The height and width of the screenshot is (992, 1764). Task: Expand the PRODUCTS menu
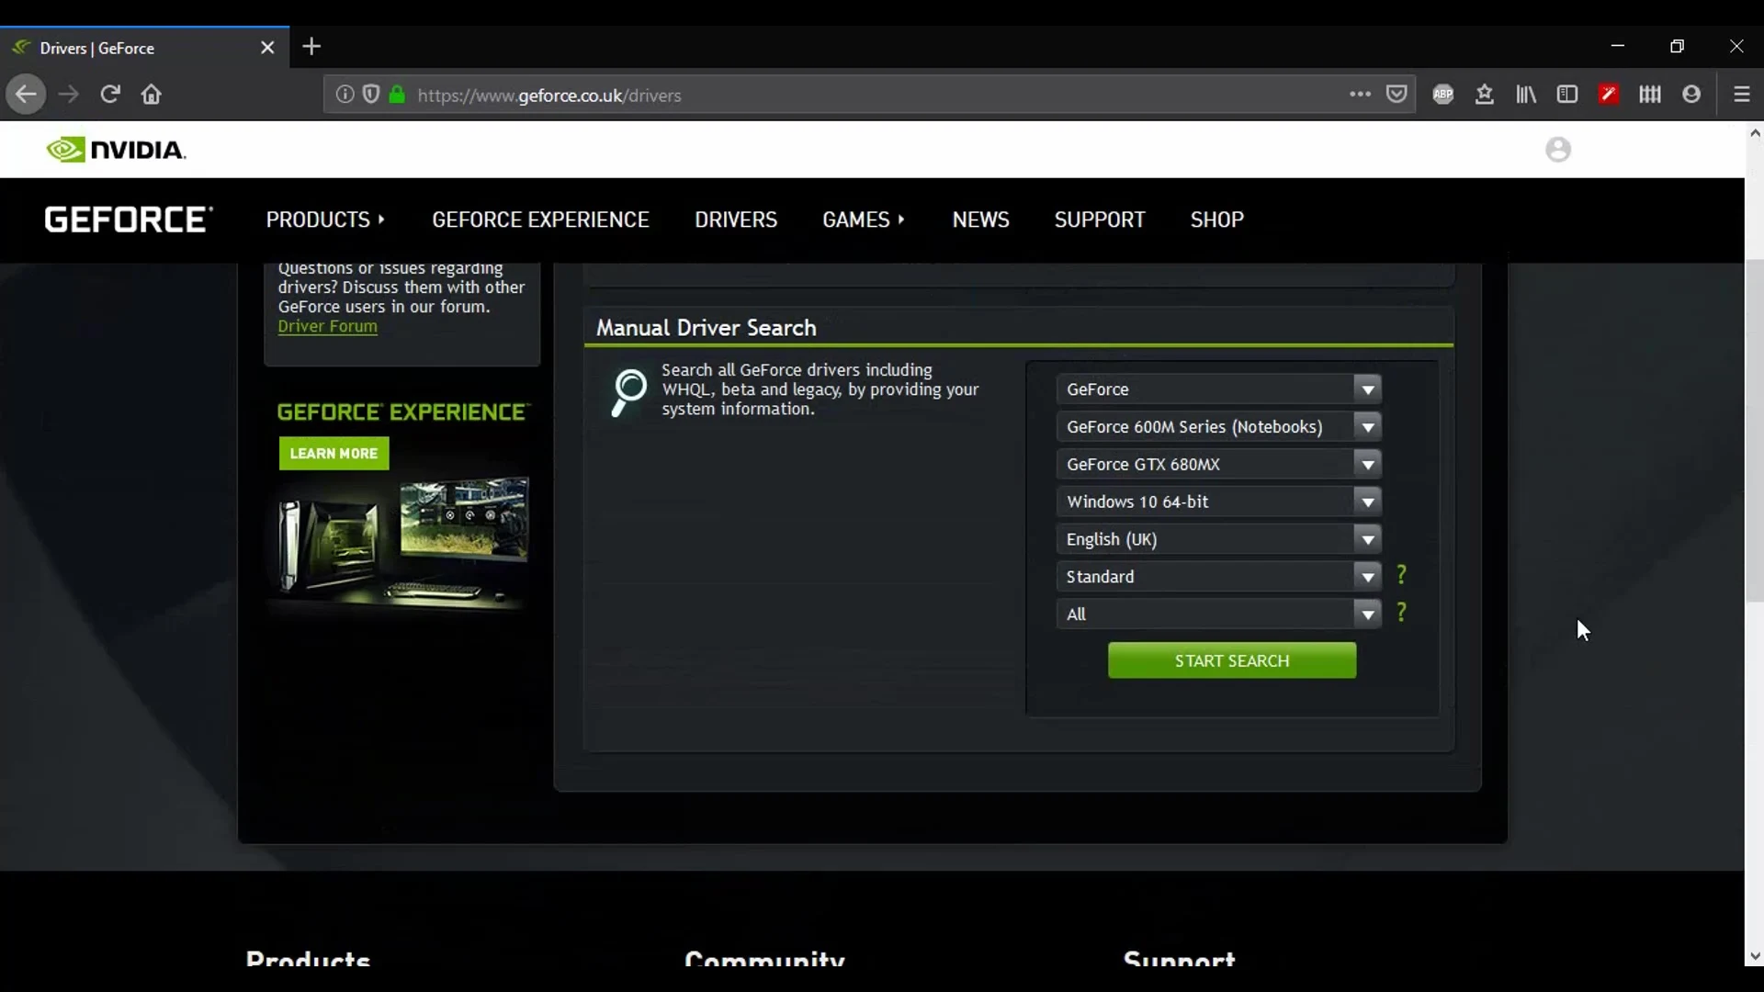[325, 220]
